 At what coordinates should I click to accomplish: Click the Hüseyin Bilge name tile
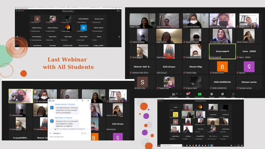(196, 67)
